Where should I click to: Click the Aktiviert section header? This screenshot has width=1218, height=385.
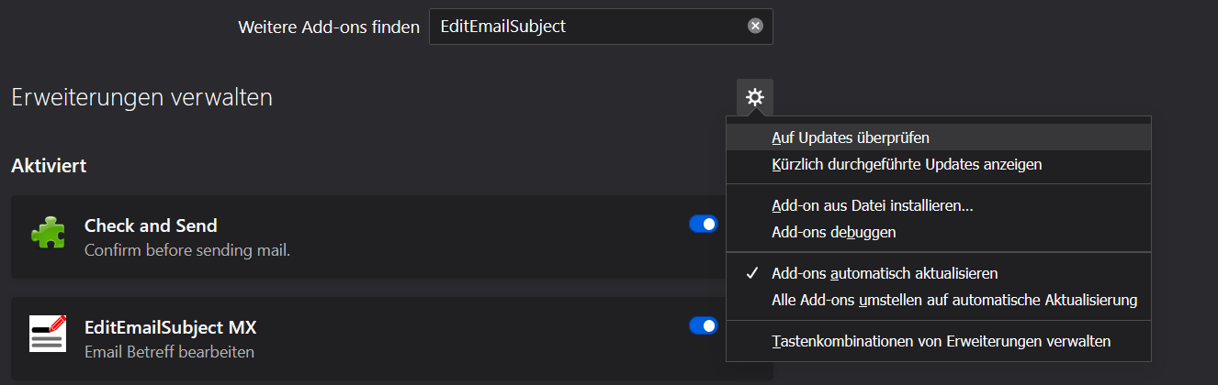pos(49,167)
